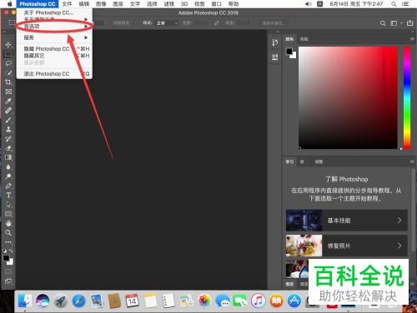417x313 pixels.
Task: Change screen mode at toolbar bottom
Action: [8, 281]
